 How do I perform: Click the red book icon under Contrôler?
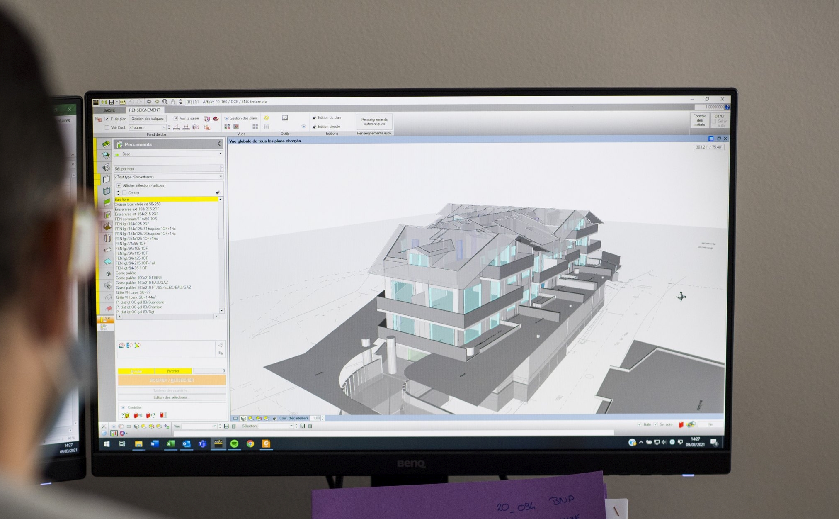point(163,415)
